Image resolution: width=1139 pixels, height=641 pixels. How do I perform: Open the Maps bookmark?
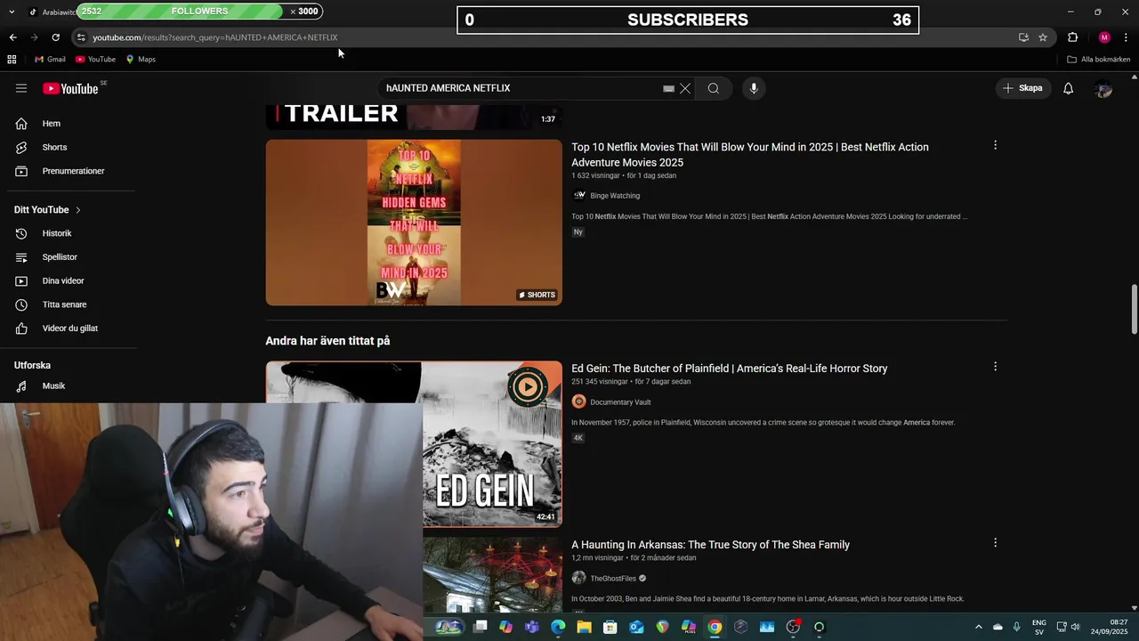141,60
